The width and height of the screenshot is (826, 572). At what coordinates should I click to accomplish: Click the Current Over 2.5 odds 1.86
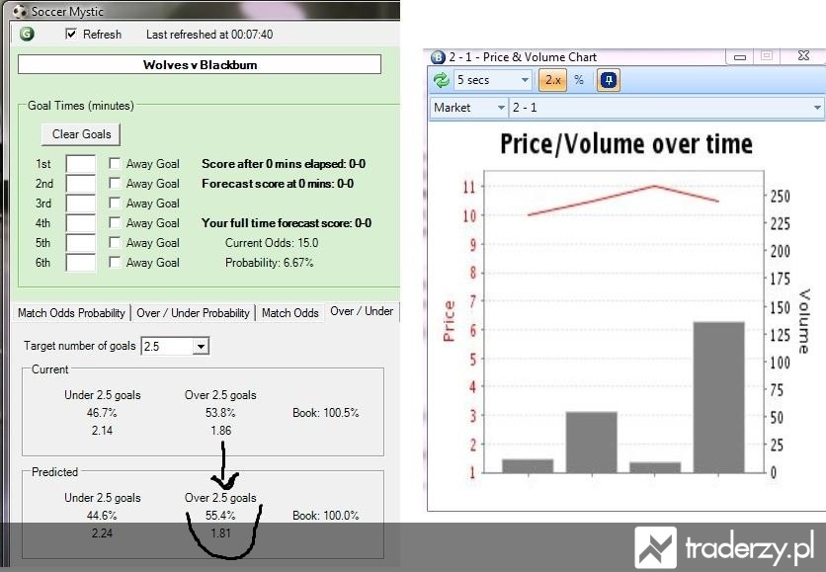[x=220, y=431]
